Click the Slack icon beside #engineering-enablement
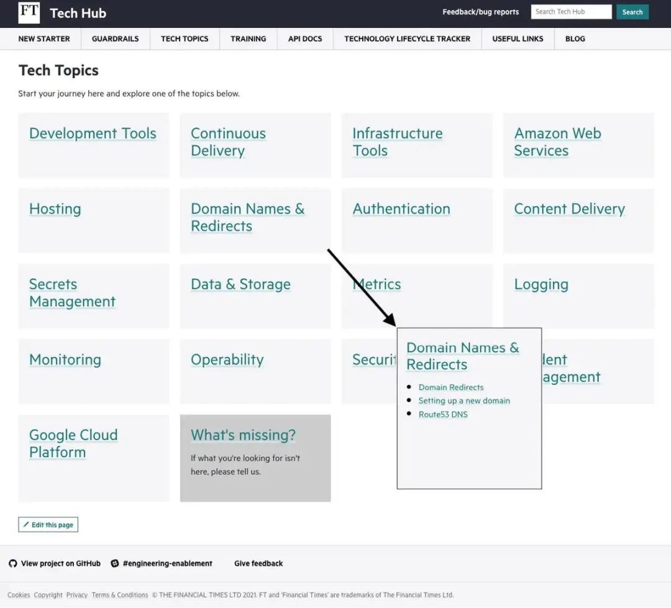671x608 pixels. click(x=115, y=563)
